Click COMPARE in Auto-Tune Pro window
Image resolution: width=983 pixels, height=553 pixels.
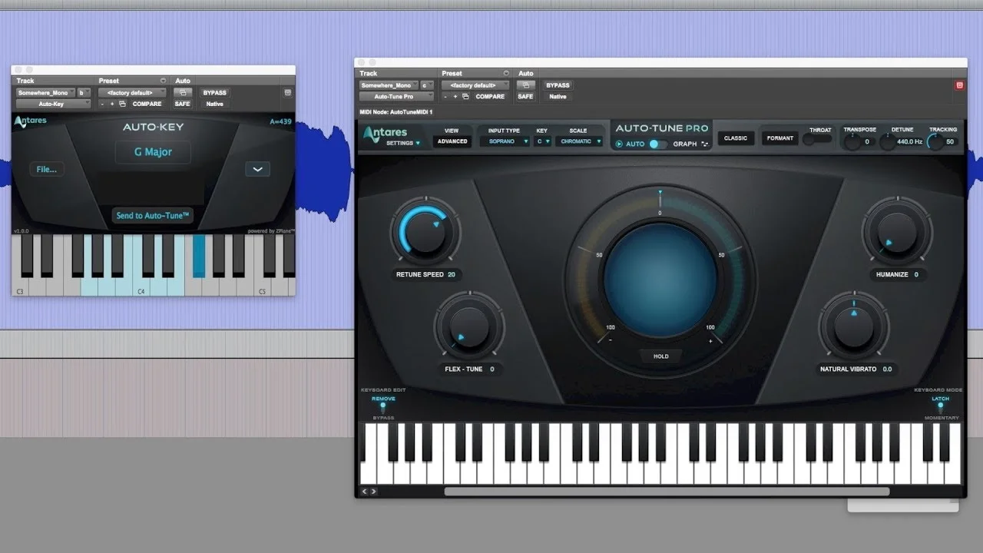click(490, 97)
